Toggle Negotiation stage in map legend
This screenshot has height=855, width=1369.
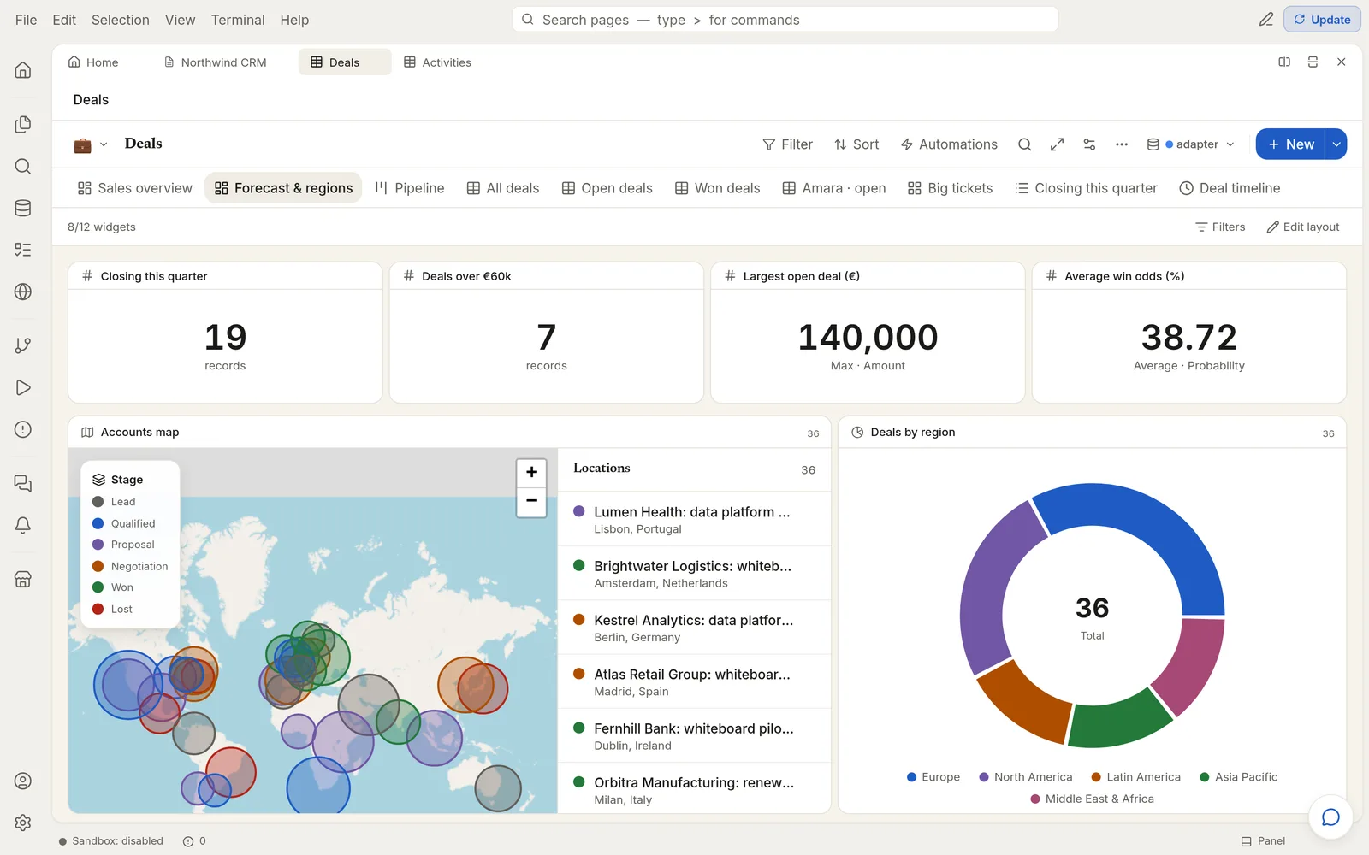(130, 566)
